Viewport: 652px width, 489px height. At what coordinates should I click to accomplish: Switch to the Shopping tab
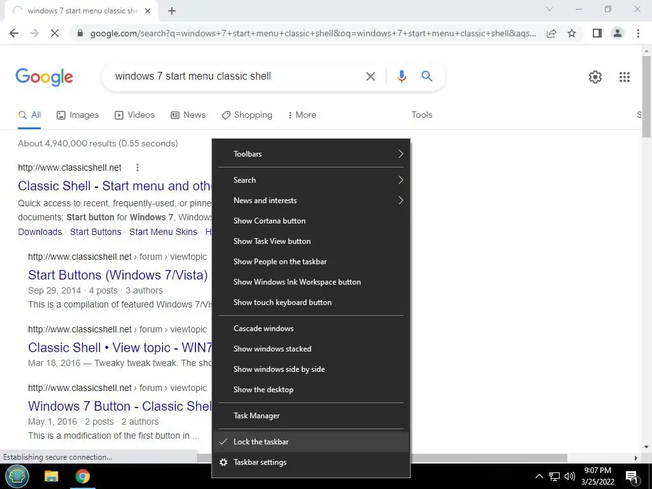[247, 115]
